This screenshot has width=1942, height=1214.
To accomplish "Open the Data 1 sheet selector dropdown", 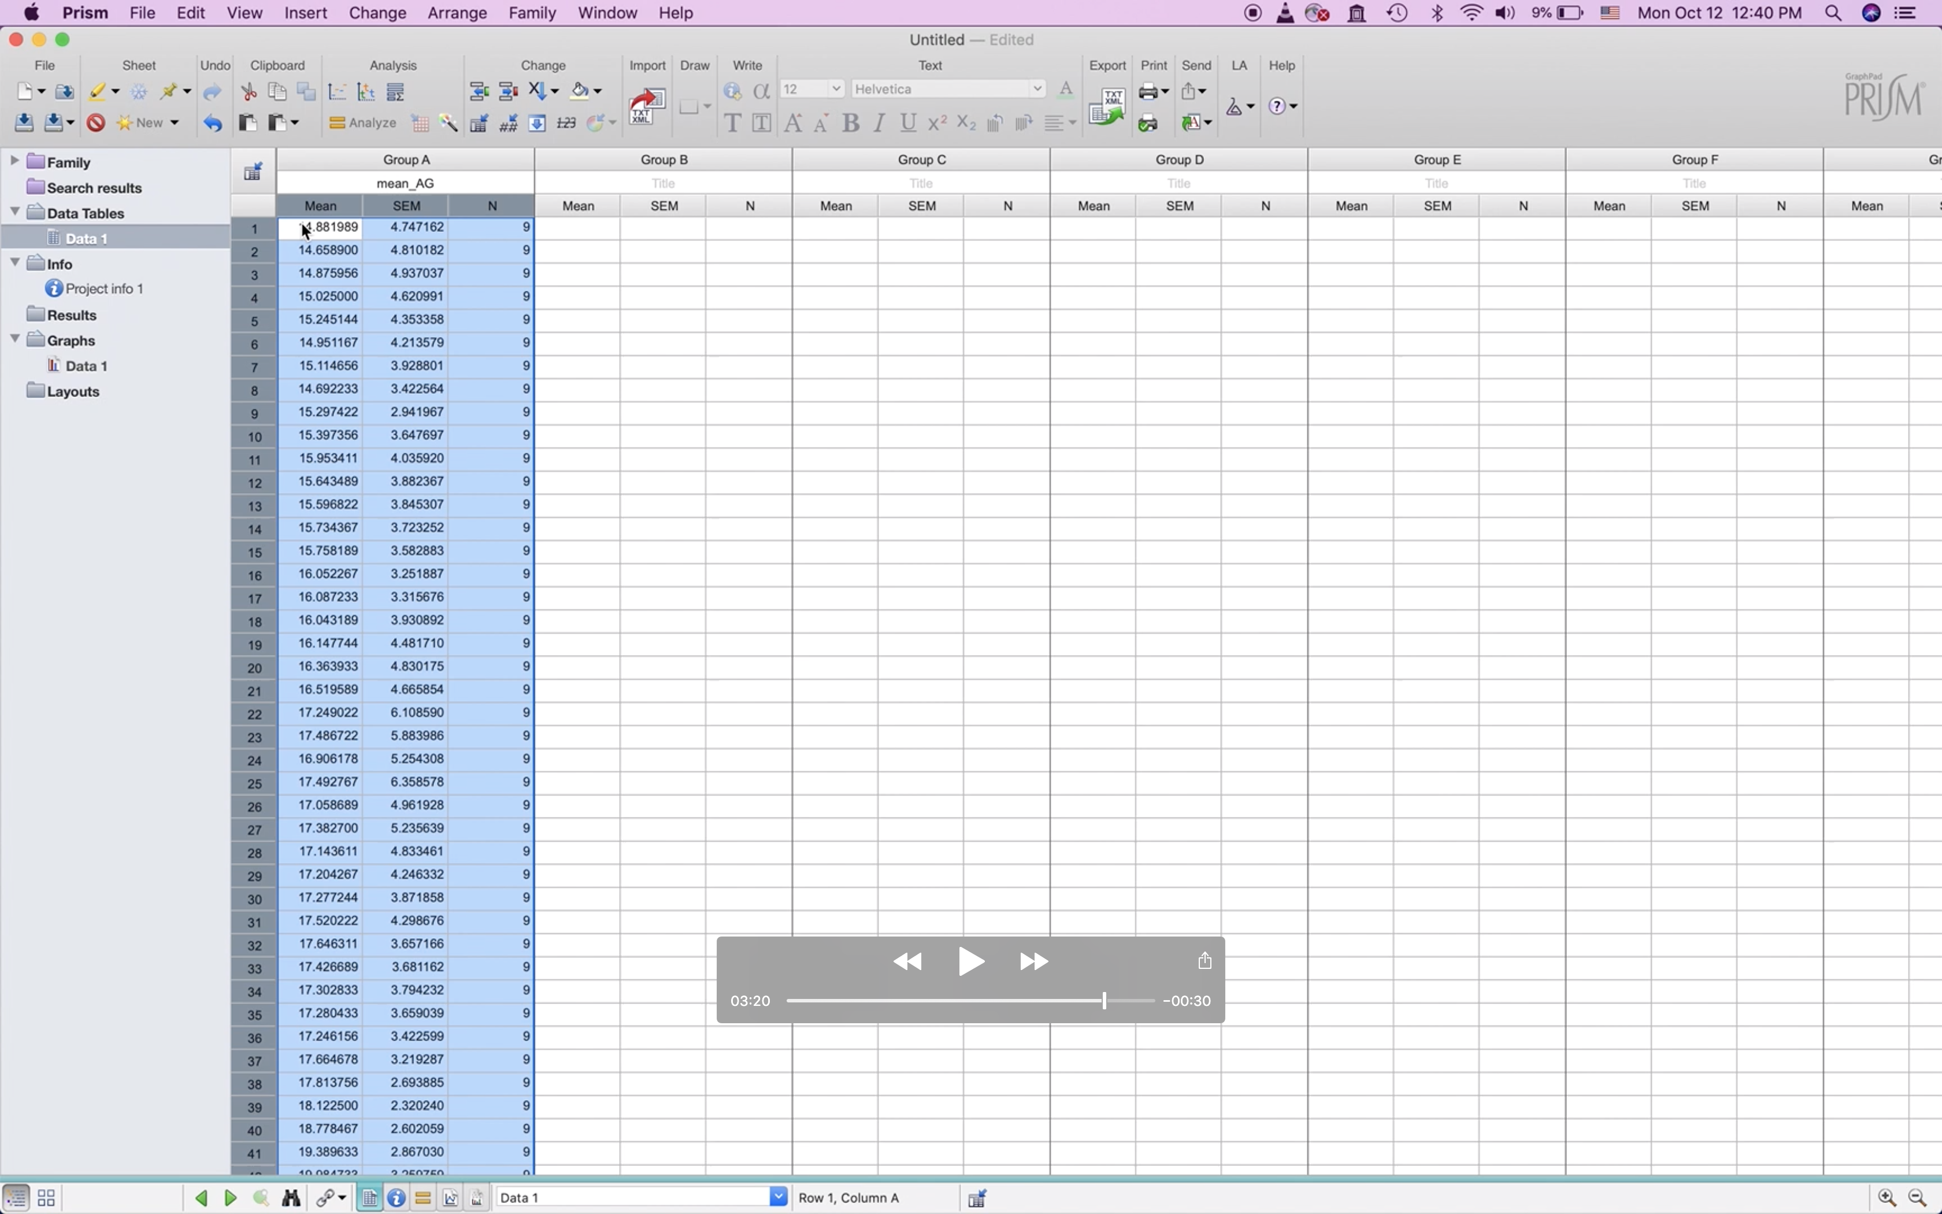I will [777, 1197].
